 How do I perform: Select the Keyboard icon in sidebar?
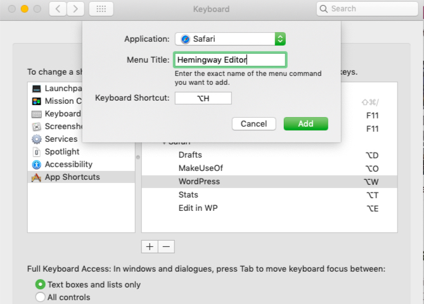pos(37,114)
